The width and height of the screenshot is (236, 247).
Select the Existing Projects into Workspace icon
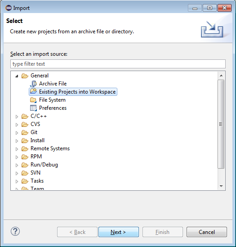pos(33,91)
